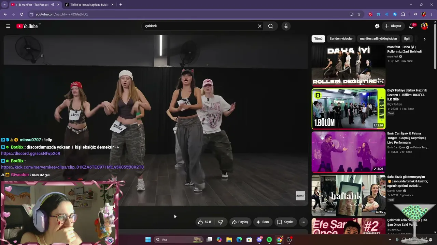Open the Shazam browser extension

click(x=395, y=14)
